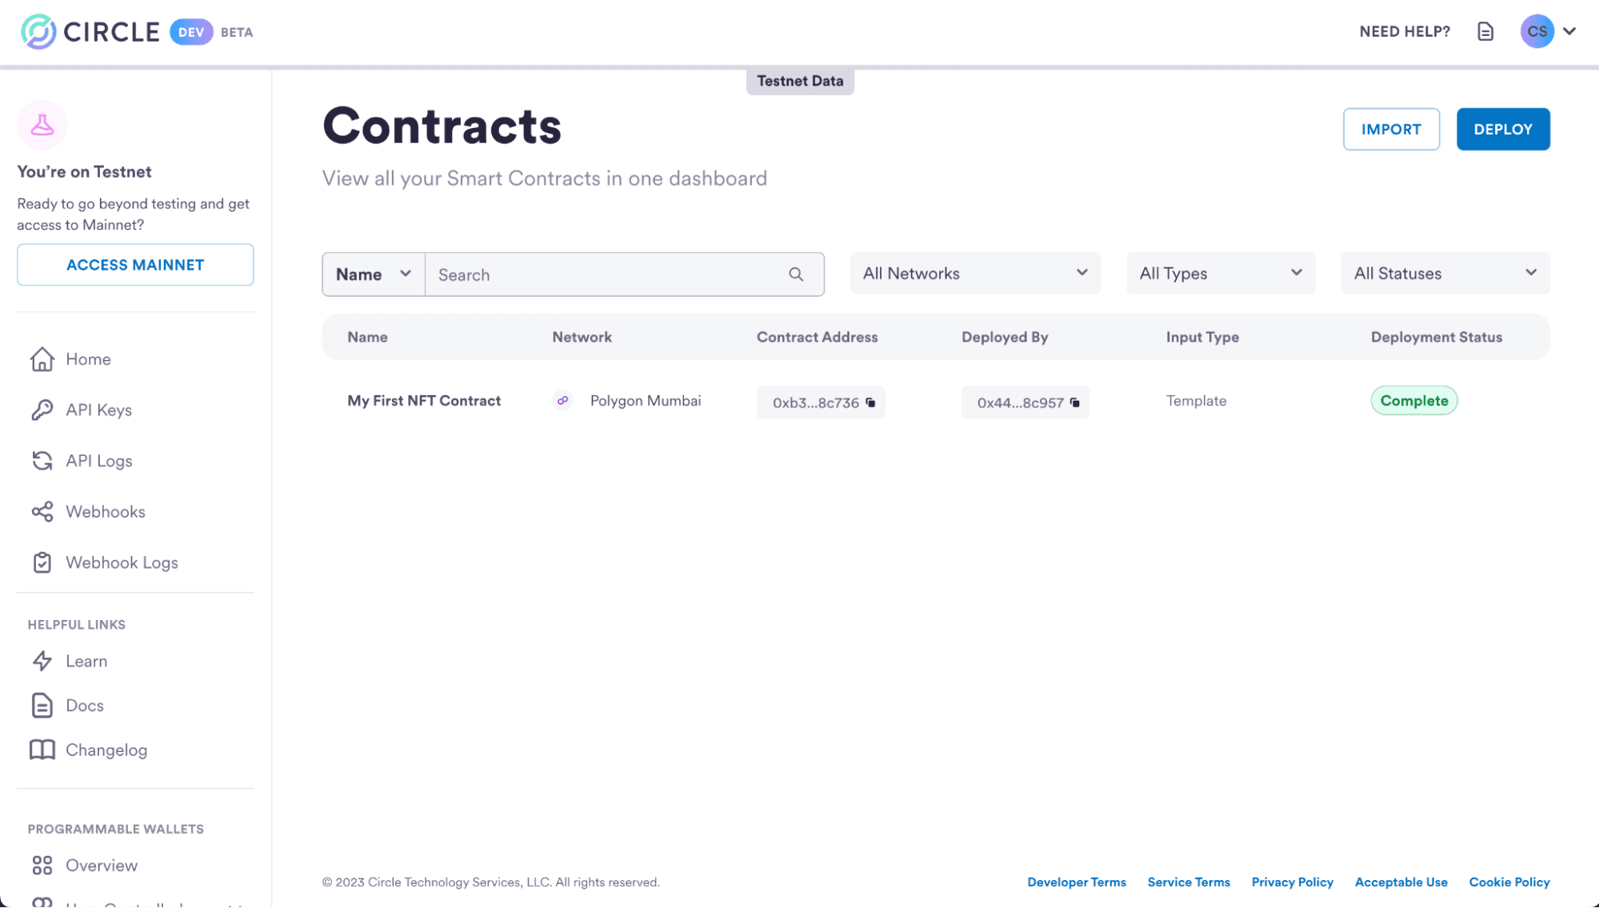
Task: Click the IMPORT button
Action: point(1391,129)
